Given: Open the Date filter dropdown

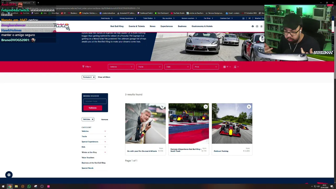Looking at the screenshot, I should click(x=177, y=67).
